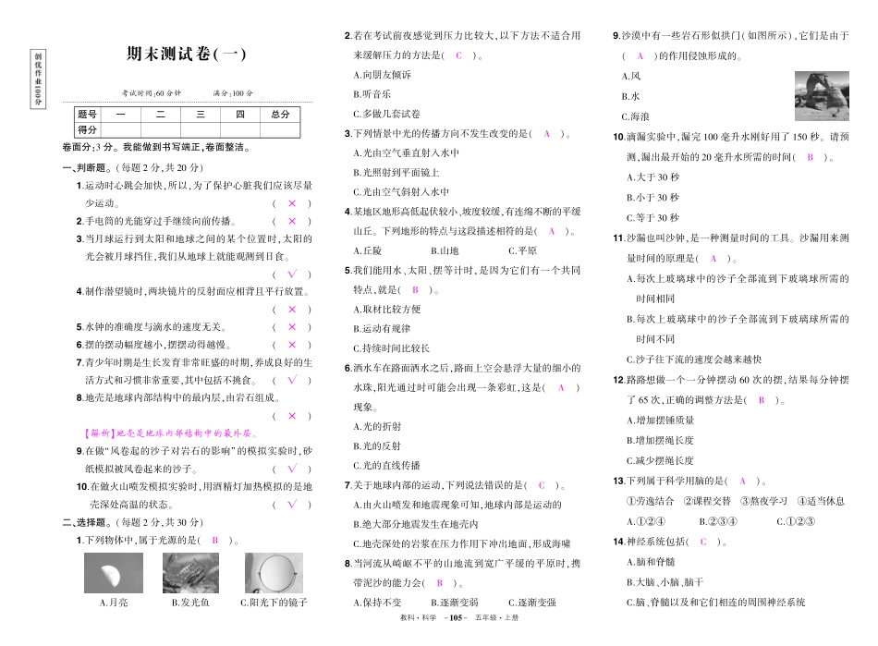Click section heading 二、选择题
The image size is (878, 646).
[x=85, y=522]
